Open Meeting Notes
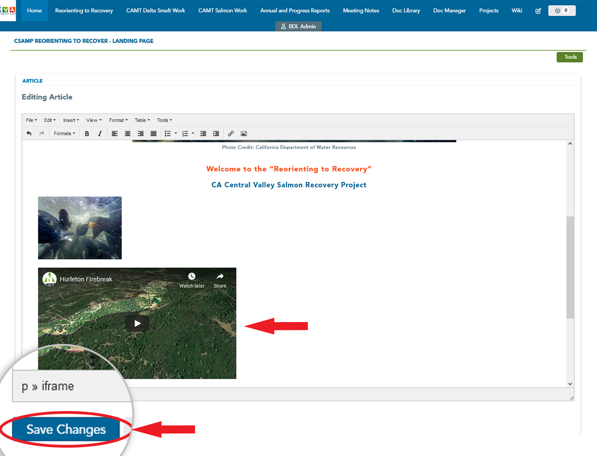Viewport: 597px width, 456px height. coord(361,11)
